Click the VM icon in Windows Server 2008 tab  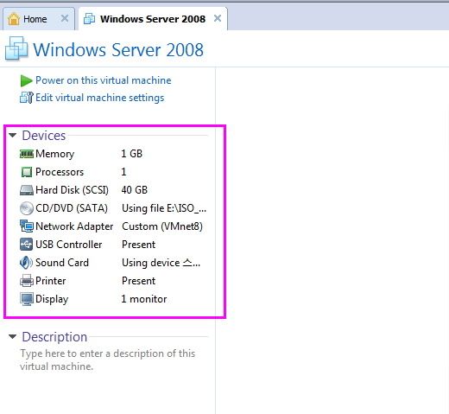coord(89,19)
